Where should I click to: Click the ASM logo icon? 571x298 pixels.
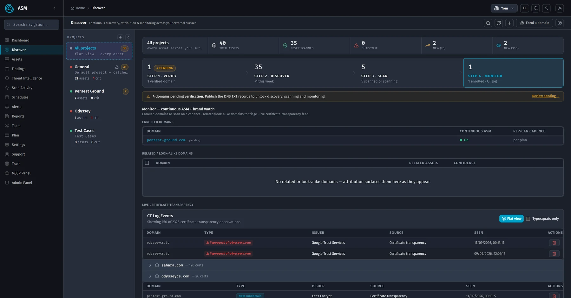click(x=10, y=8)
